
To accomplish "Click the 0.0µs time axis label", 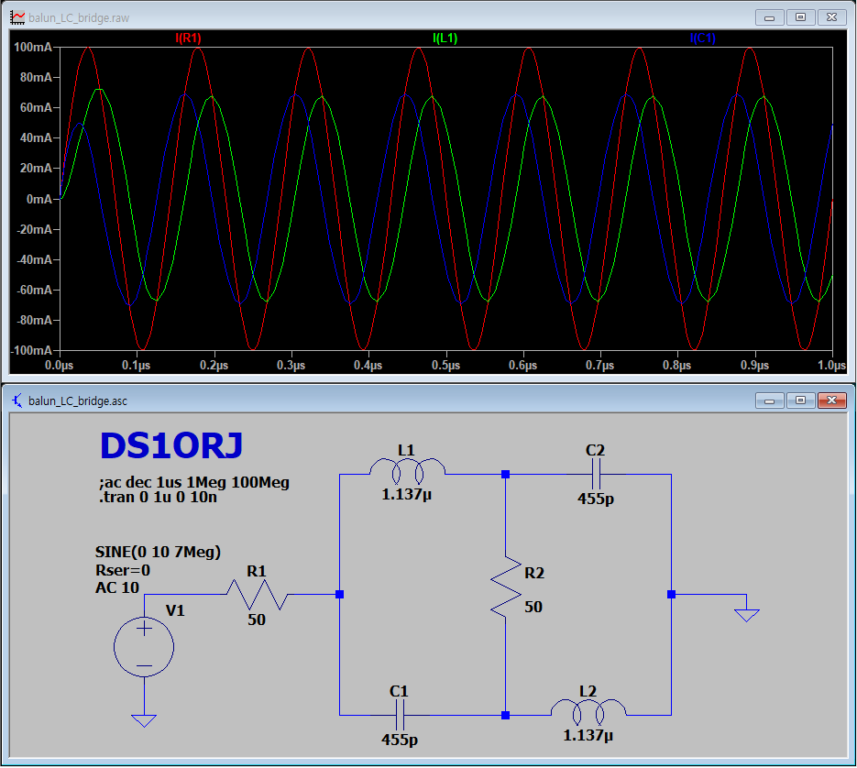I will 59,365.
